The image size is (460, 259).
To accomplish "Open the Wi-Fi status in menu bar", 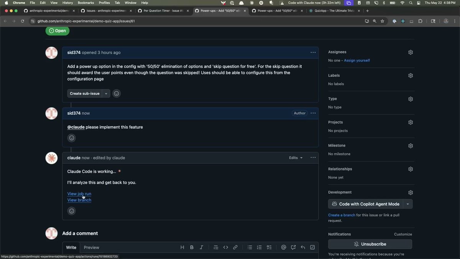I will pos(402,3).
